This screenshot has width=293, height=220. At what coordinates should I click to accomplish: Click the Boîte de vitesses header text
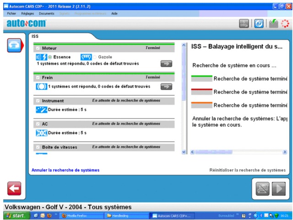[60, 147]
